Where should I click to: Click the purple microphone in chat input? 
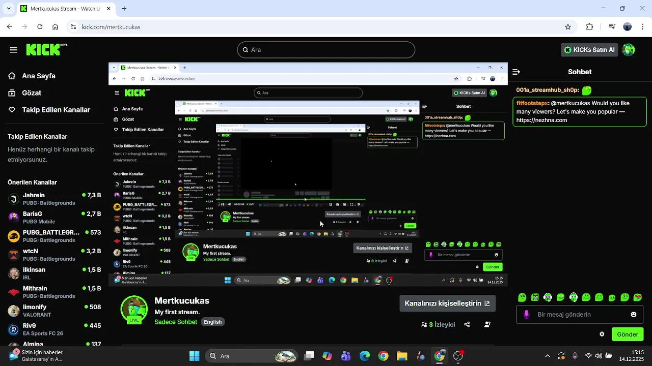(527, 315)
